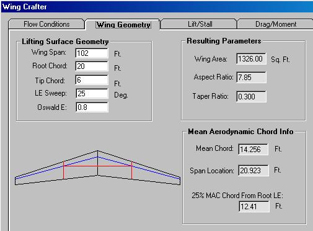Click the wing planform diagram
Screen dimensions: 313x231
pos(97,168)
